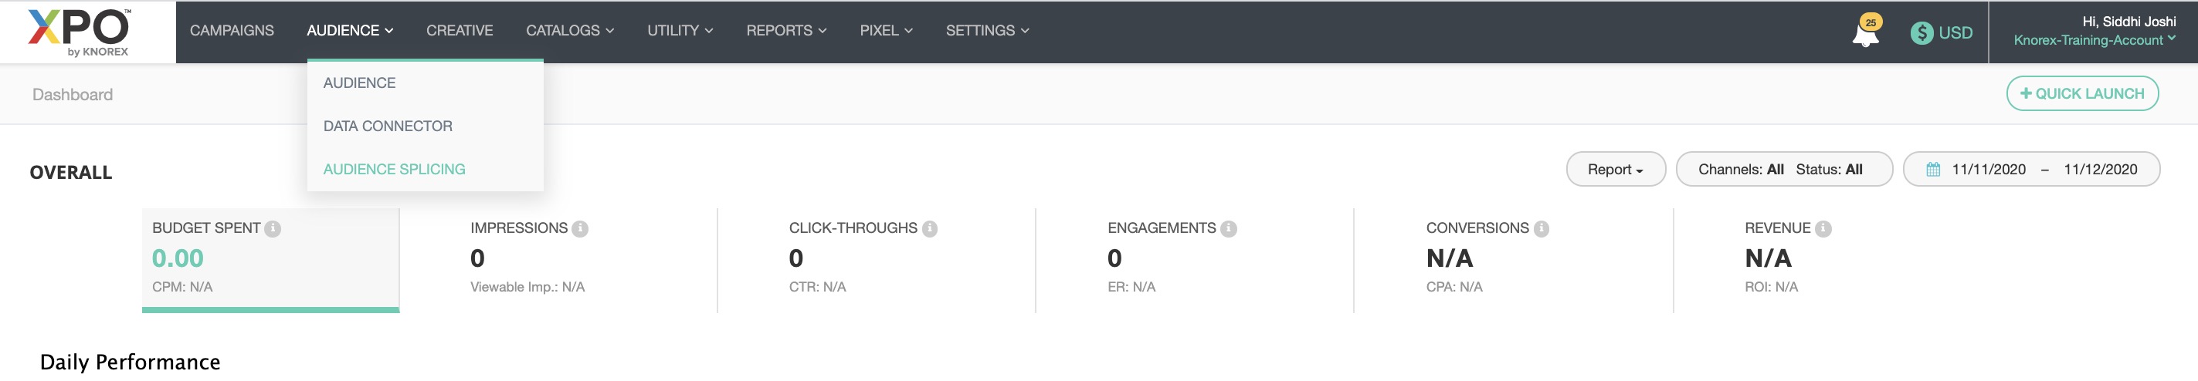Click info icon next to Revenue
2198x381 pixels.
pos(1823,228)
